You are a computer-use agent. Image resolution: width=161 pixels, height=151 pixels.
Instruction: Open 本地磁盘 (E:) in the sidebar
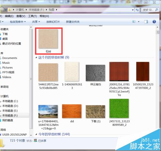coord(10,111)
